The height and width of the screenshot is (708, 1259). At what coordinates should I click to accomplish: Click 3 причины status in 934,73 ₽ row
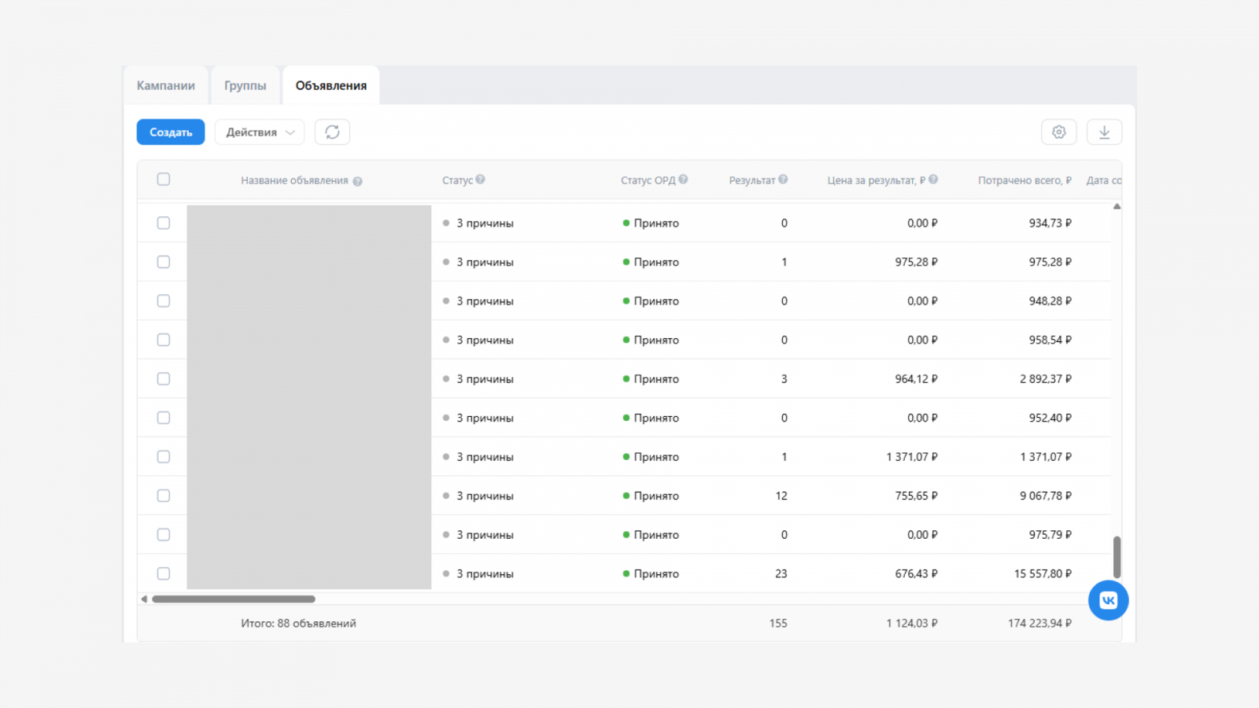(485, 223)
